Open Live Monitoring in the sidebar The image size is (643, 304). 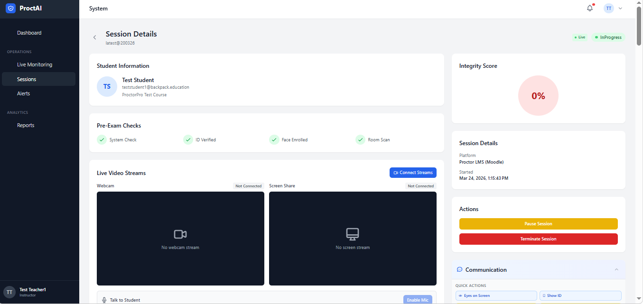click(38, 64)
